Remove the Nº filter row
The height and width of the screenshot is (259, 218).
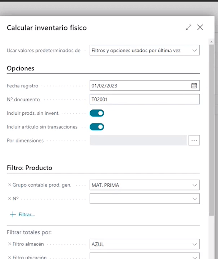[x=9, y=198]
